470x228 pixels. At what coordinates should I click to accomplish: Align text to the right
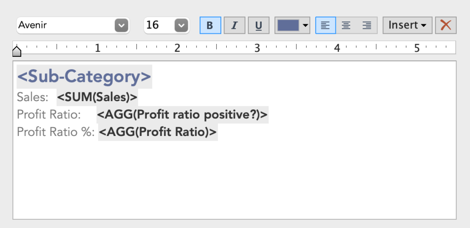367,25
